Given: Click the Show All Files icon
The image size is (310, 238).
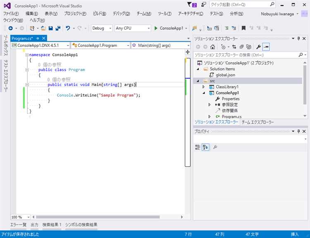Looking at the screenshot, I should click(x=249, y=47).
